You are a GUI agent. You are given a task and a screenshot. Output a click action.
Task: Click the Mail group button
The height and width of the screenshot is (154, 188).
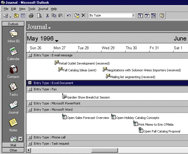pyautogui.click(x=13, y=145)
